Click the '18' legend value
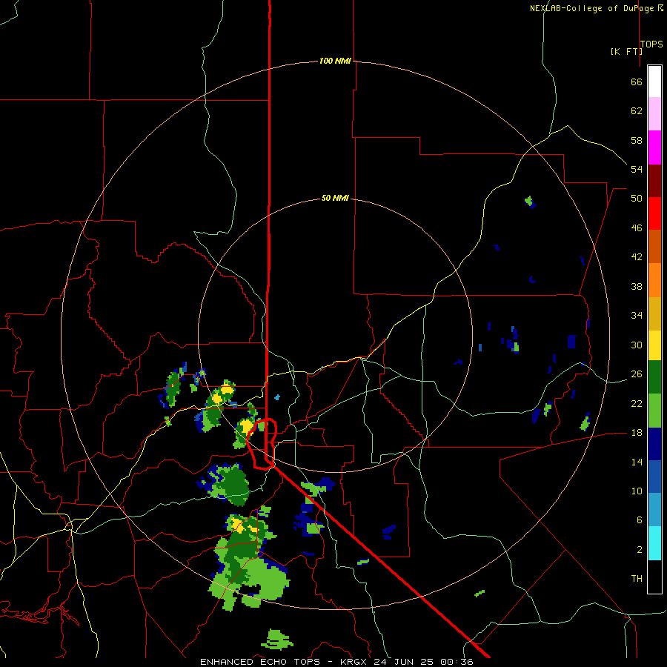Image resolution: width=667 pixels, height=667 pixels. (637, 433)
